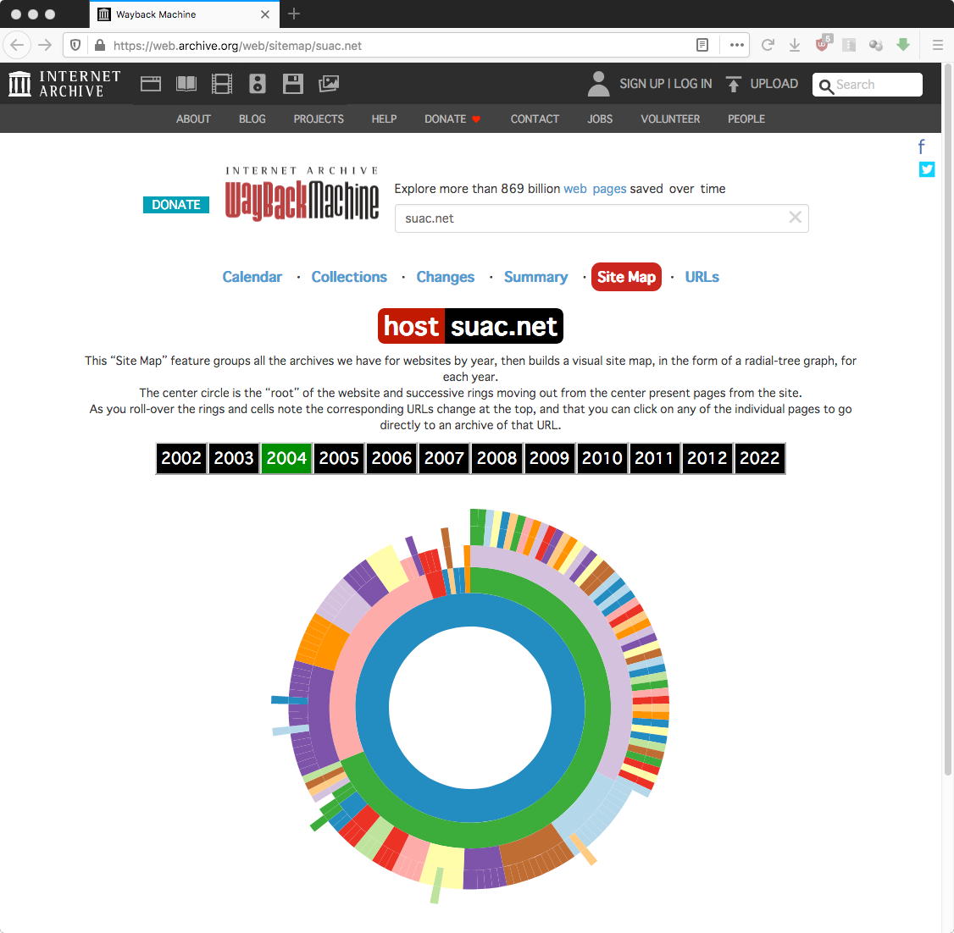The width and height of the screenshot is (954, 933).
Task: Open the Audio speaker icon
Action: tap(258, 83)
